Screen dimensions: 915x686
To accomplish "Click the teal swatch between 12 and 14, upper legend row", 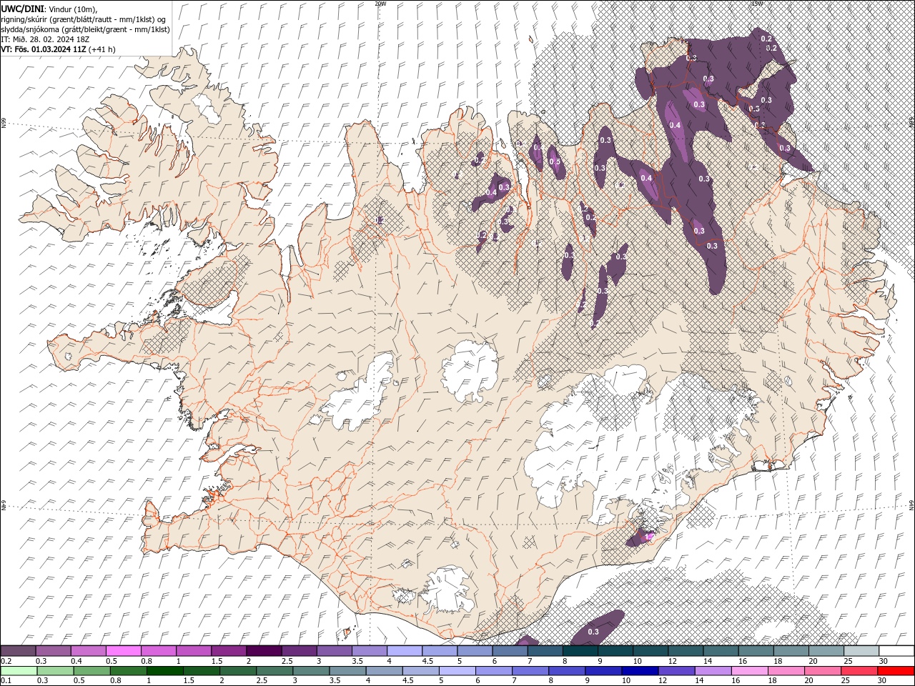I will [686, 651].
